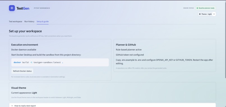Expand How to read a test report
The image size is (226, 107).
[112, 106]
